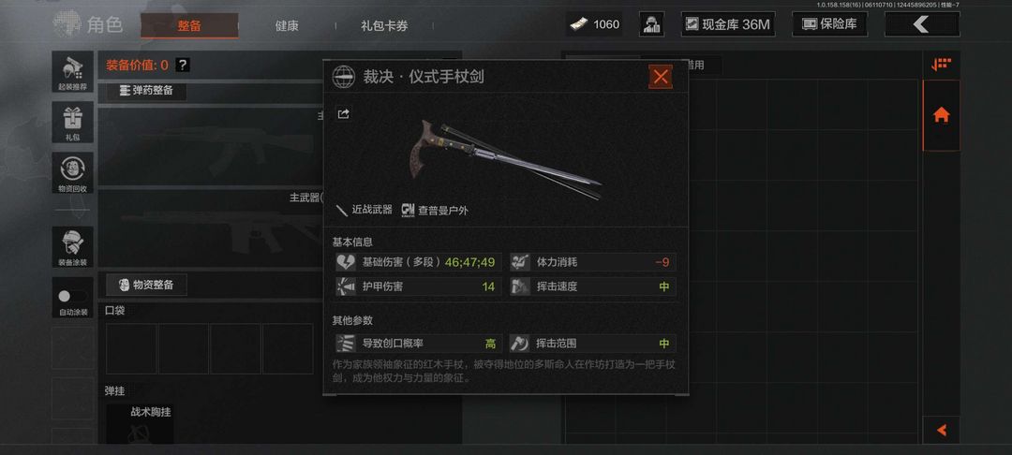Switch to the 健康 tab
Screen dimensions: 1012x455
287,26
